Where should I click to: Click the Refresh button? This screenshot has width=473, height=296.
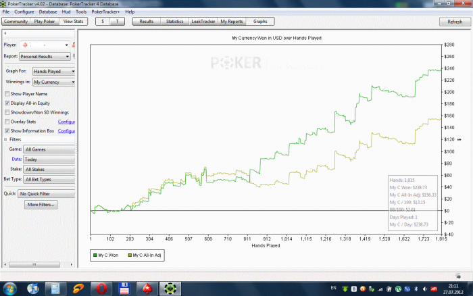click(x=455, y=22)
